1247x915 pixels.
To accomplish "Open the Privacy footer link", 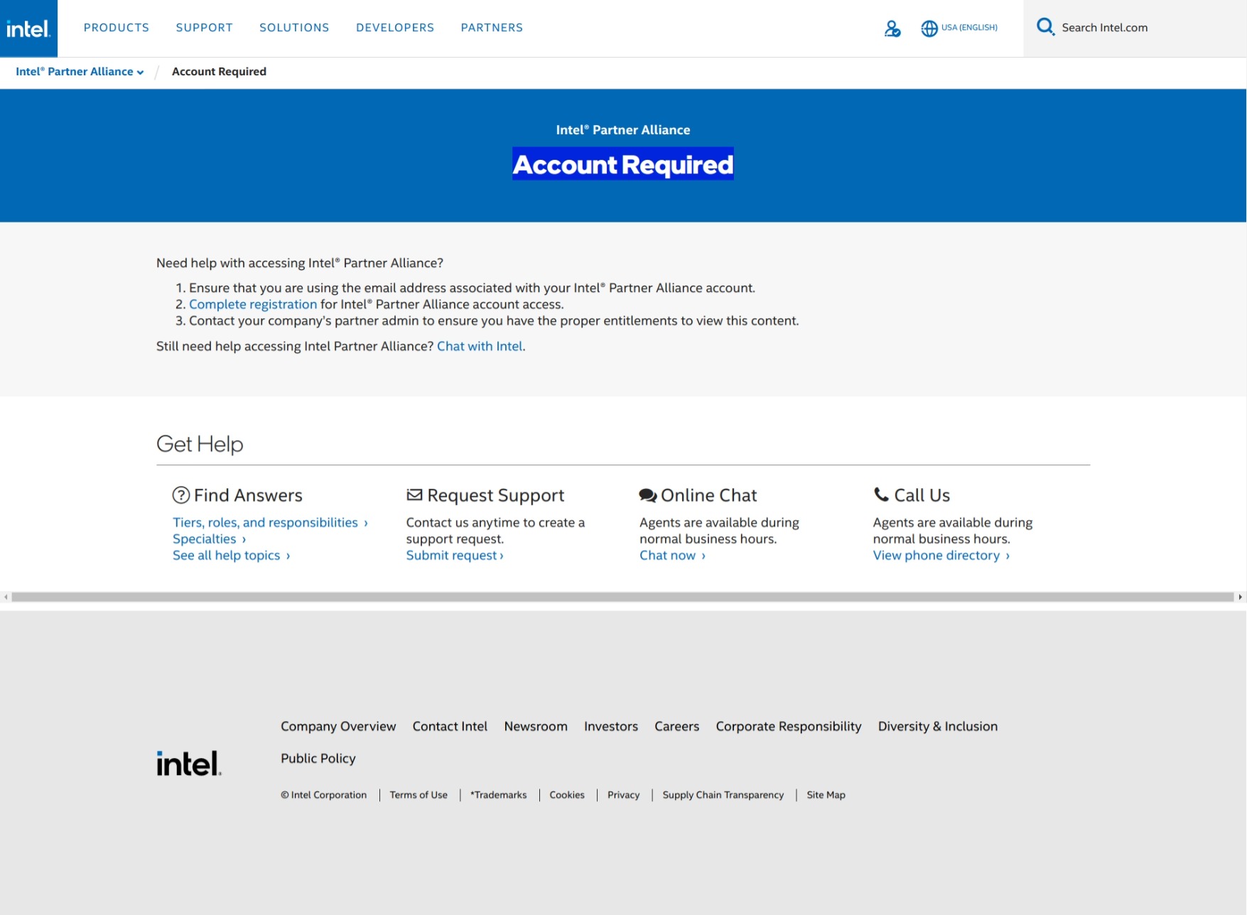I will tap(624, 795).
